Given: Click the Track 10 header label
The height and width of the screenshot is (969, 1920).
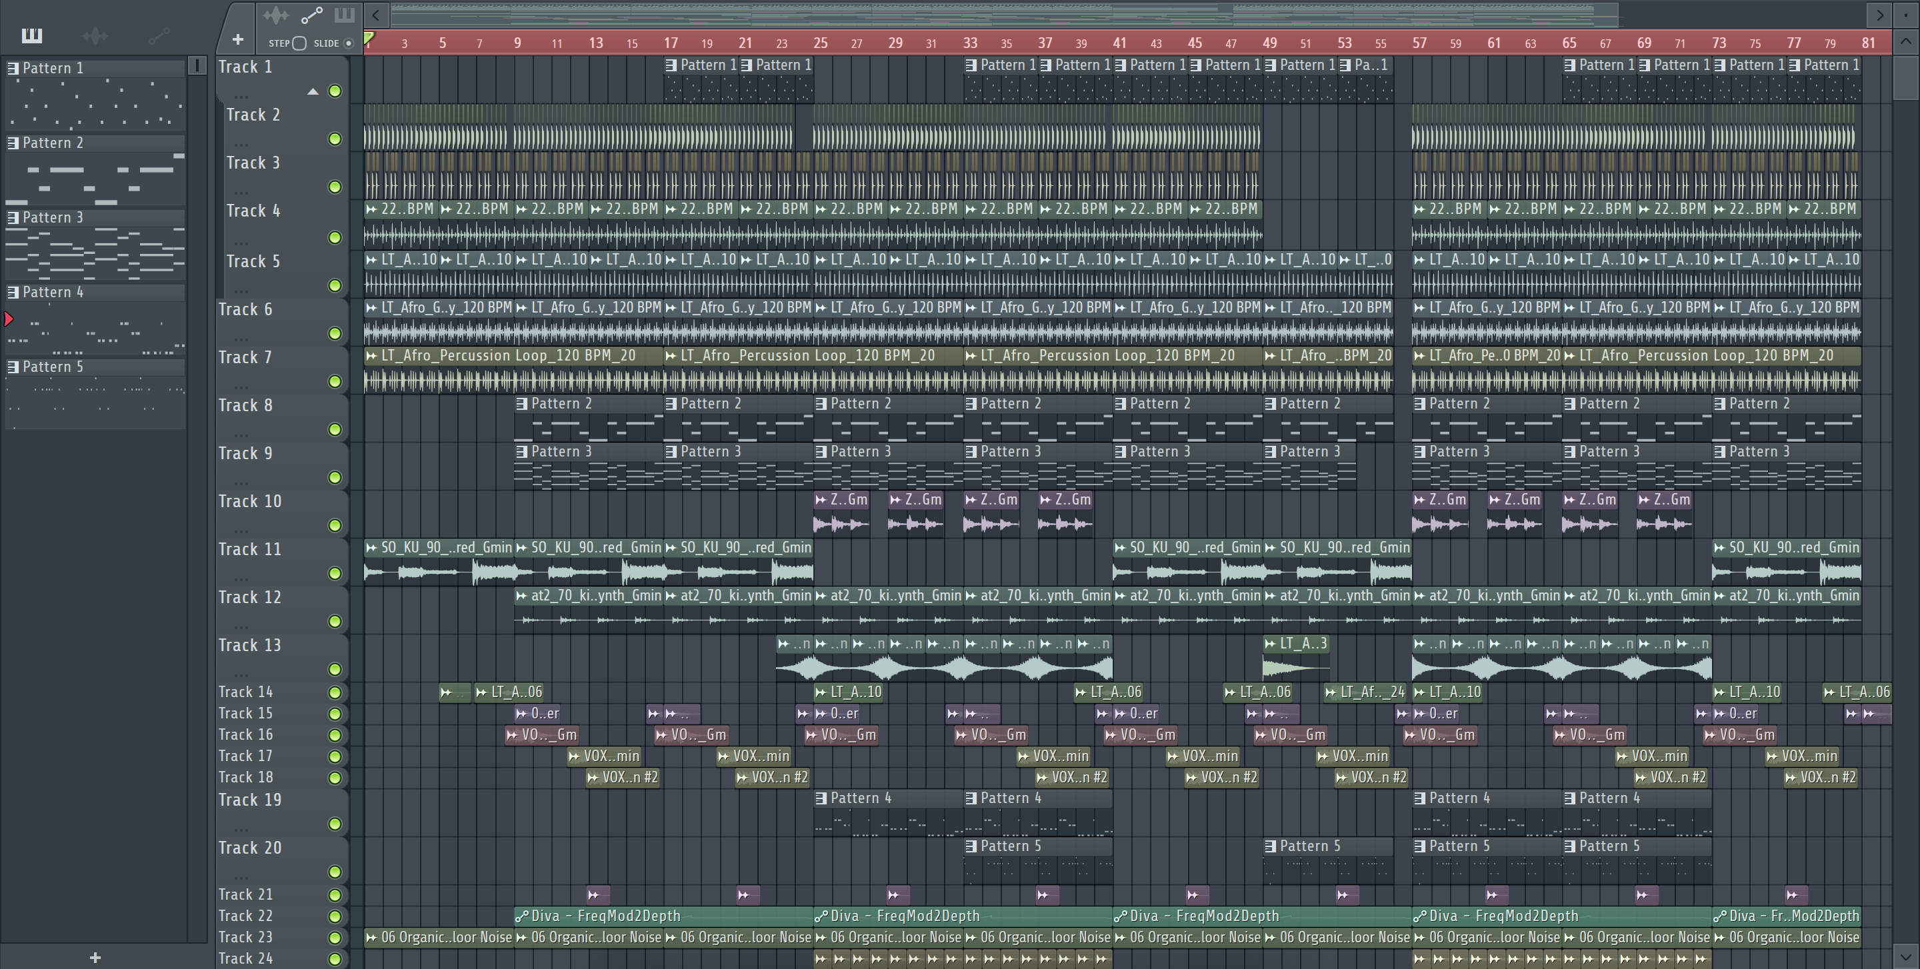Looking at the screenshot, I should 250,501.
